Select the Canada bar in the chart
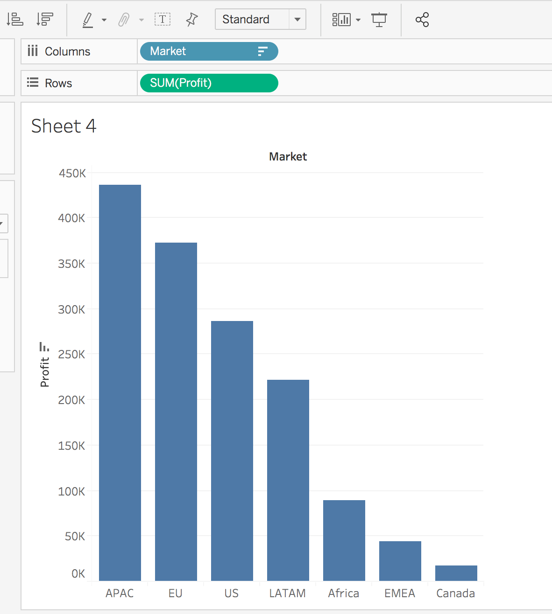This screenshot has height=614, width=552. (x=456, y=573)
